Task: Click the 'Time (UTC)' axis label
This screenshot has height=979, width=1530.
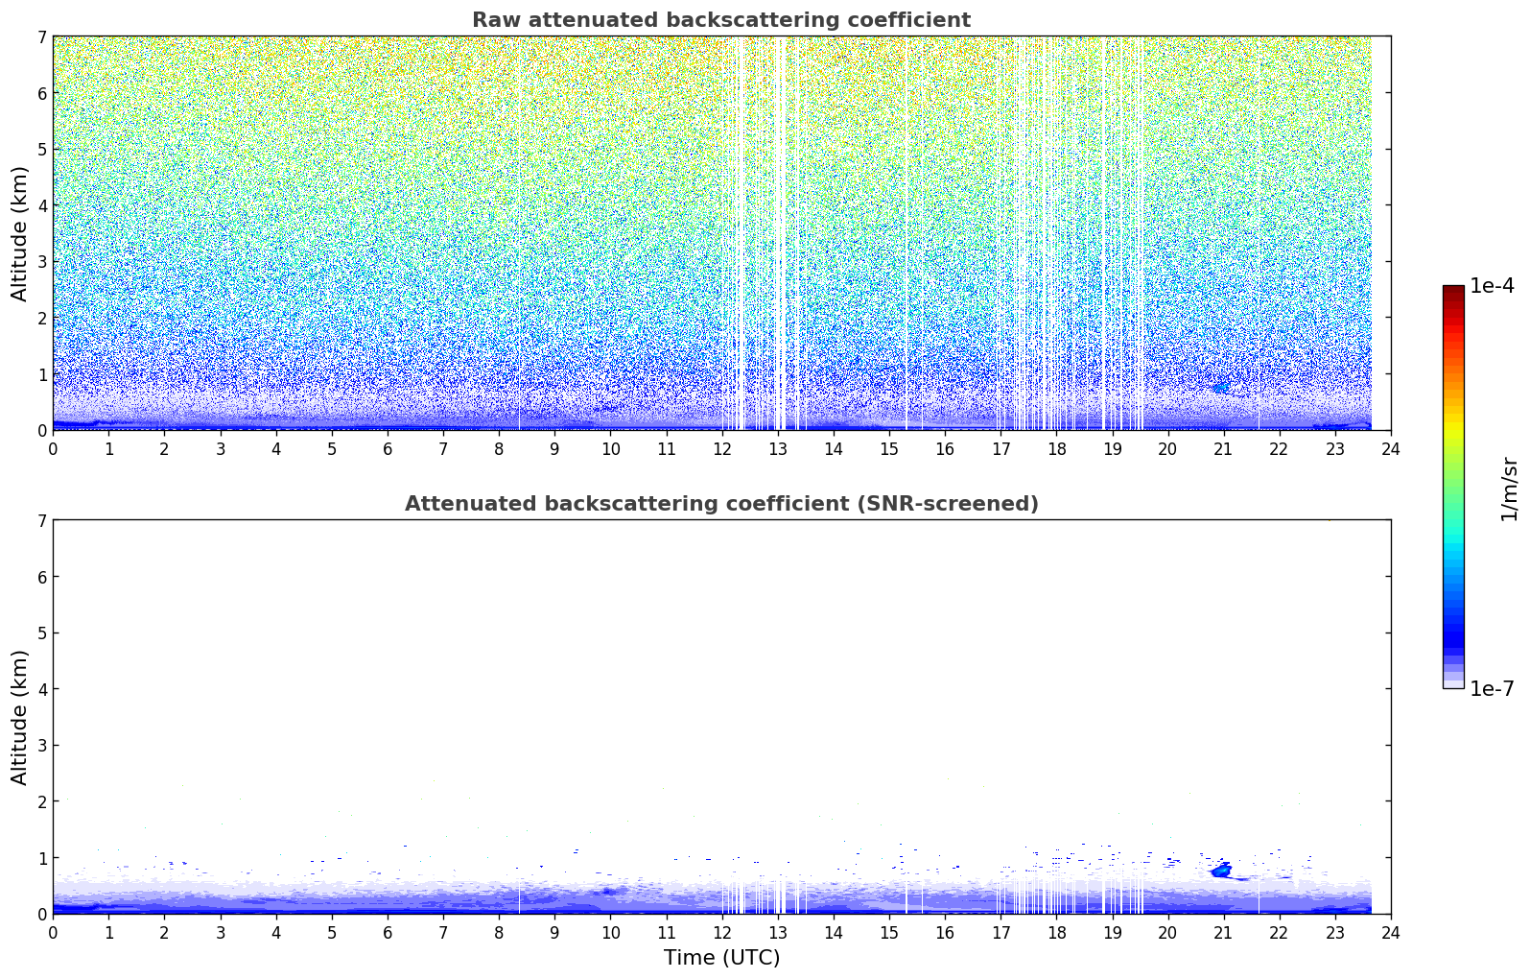Action: [x=721, y=958]
